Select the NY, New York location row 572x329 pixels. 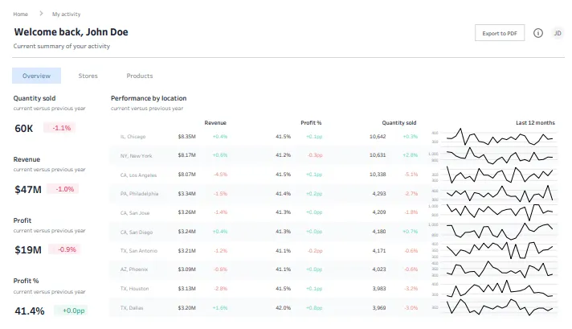(x=333, y=155)
